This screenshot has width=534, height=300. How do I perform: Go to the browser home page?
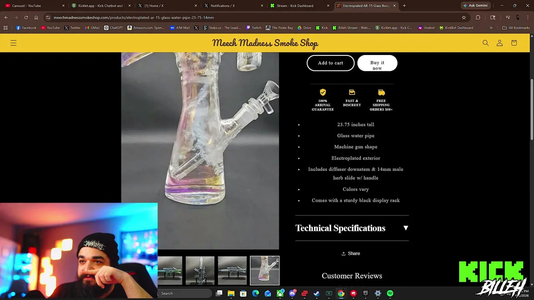(x=36, y=17)
